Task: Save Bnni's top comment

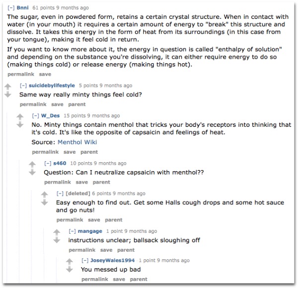Action: [45, 74]
